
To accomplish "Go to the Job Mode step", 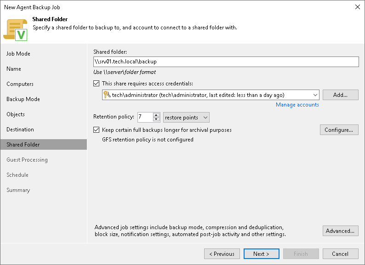I will tap(18, 54).
